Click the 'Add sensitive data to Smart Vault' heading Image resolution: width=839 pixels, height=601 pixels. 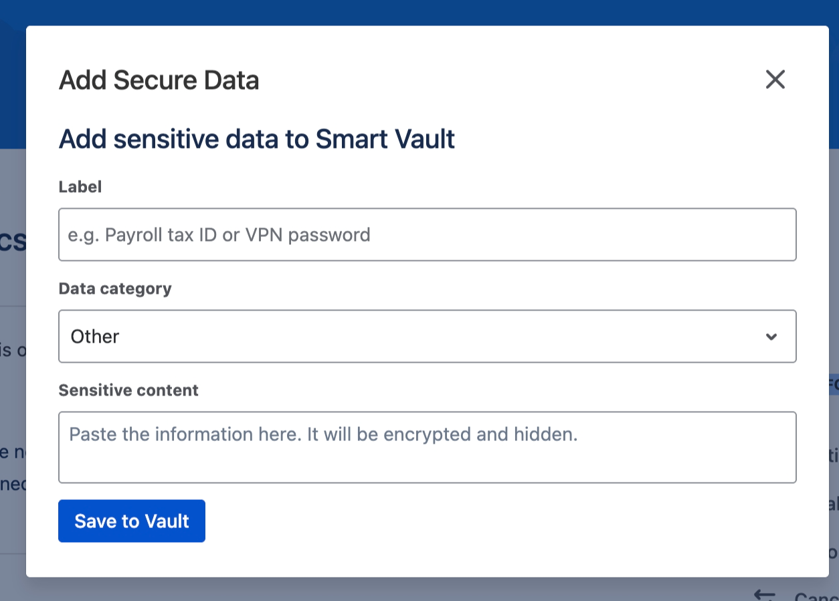[x=257, y=139]
